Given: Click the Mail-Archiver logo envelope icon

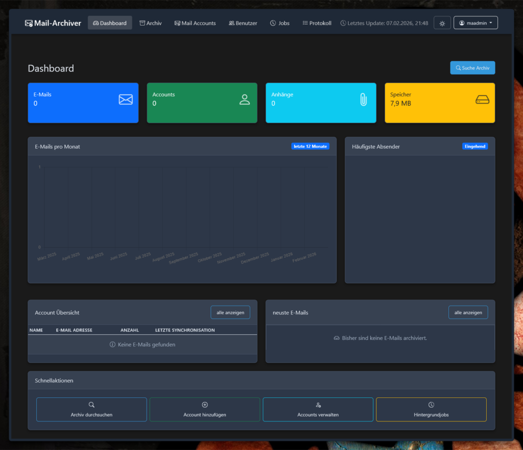Looking at the screenshot, I should pyautogui.click(x=29, y=23).
